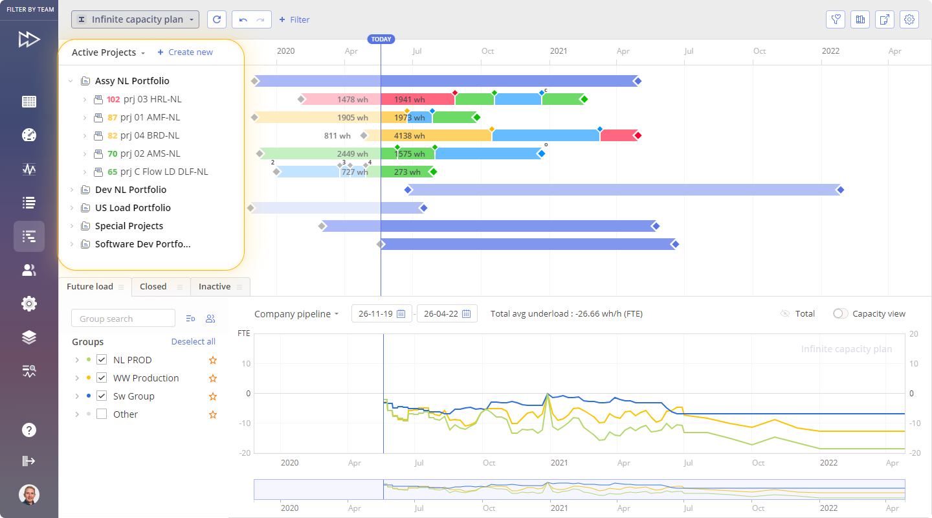Uncheck the WW Production group checkbox

(x=102, y=378)
